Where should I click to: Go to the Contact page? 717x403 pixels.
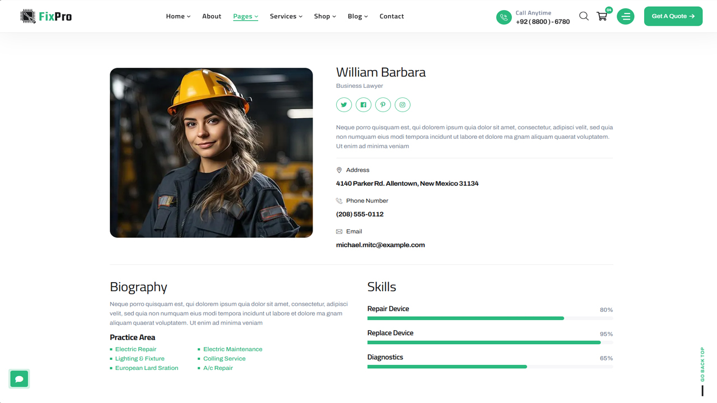pos(392,16)
